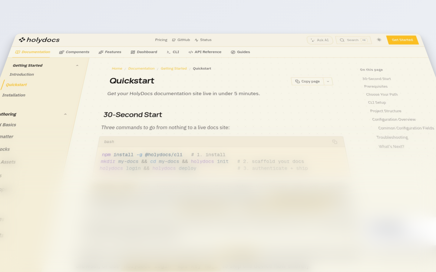The width and height of the screenshot is (436, 272).
Task: Switch to the Dashboard tab
Action: [144, 52]
